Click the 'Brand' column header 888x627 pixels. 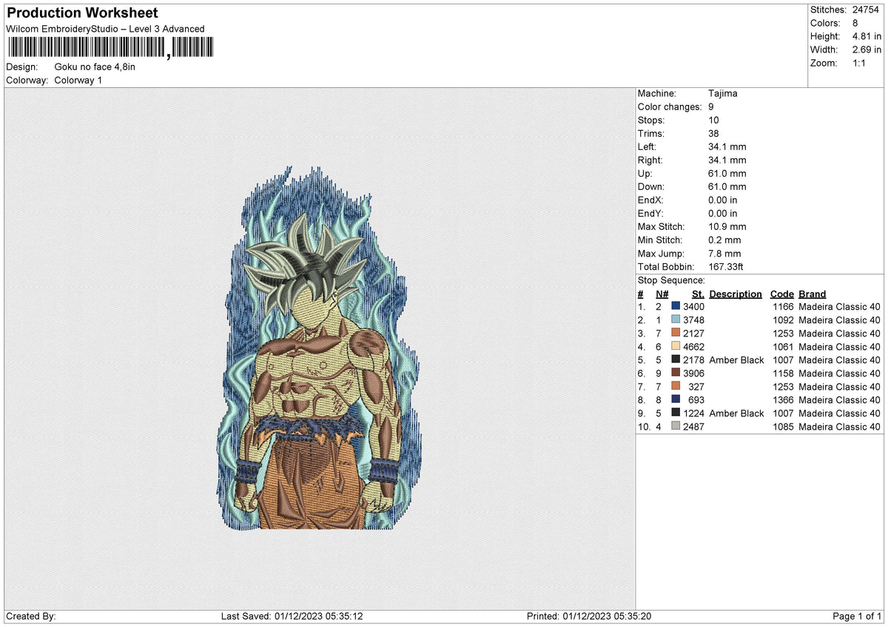[813, 294]
